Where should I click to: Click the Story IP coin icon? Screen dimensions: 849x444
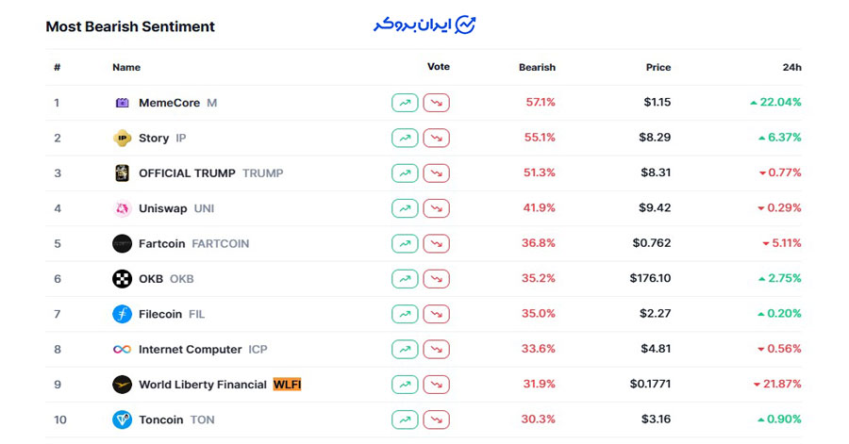coord(122,138)
